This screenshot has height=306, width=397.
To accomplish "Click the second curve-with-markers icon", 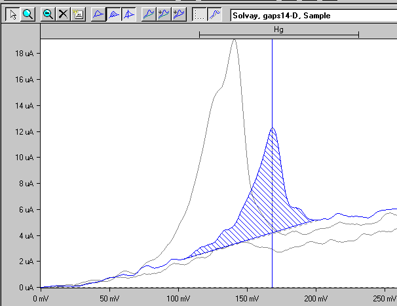I will 178,14.
